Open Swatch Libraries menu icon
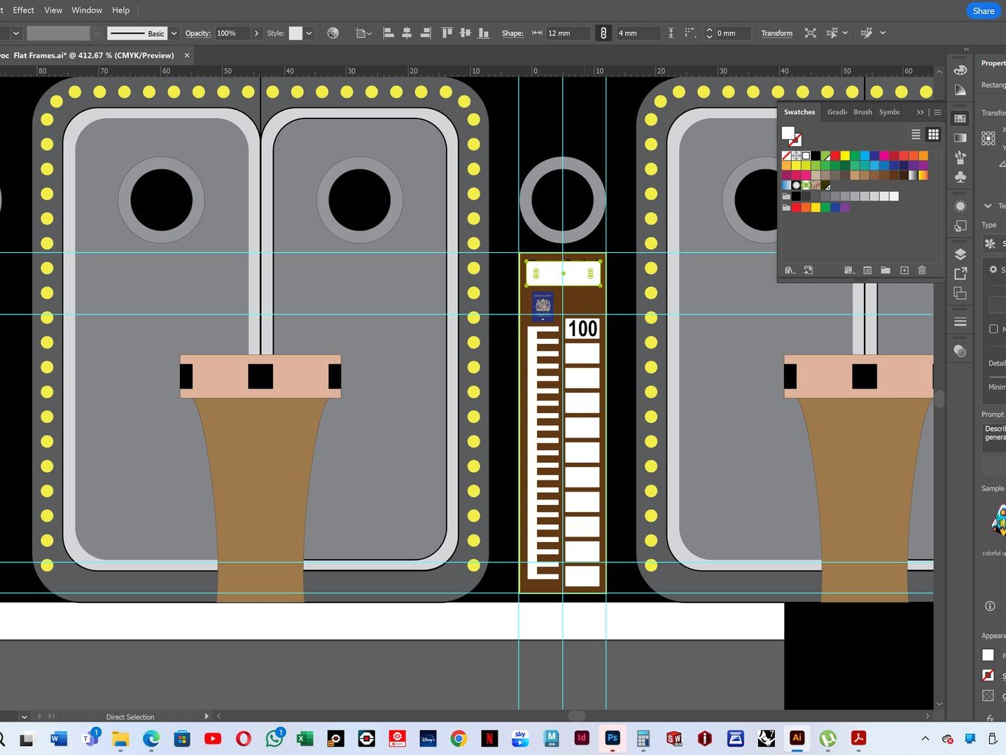The width and height of the screenshot is (1006, 755). click(x=790, y=270)
